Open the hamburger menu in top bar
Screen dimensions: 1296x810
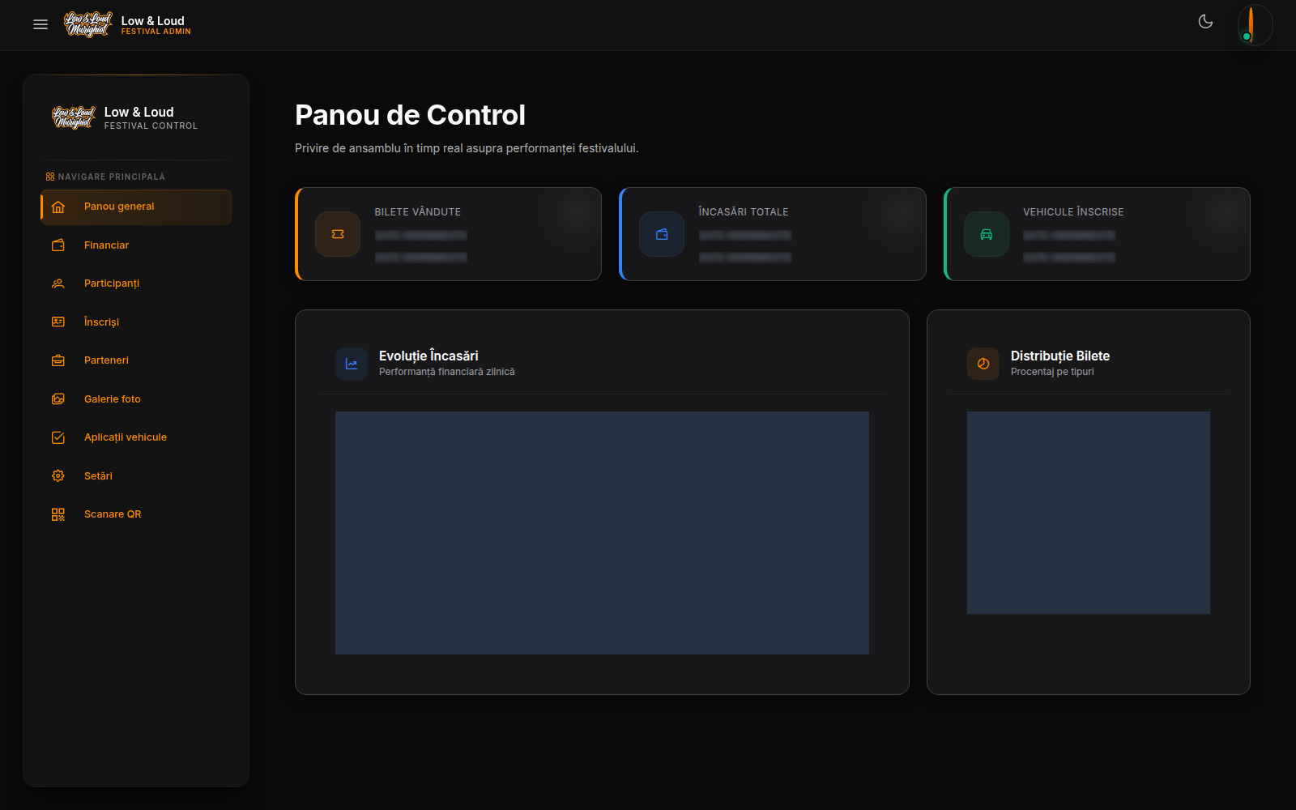[x=40, y=24]
